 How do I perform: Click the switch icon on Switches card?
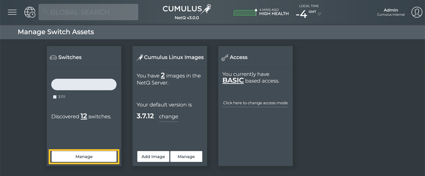[53, 57]
